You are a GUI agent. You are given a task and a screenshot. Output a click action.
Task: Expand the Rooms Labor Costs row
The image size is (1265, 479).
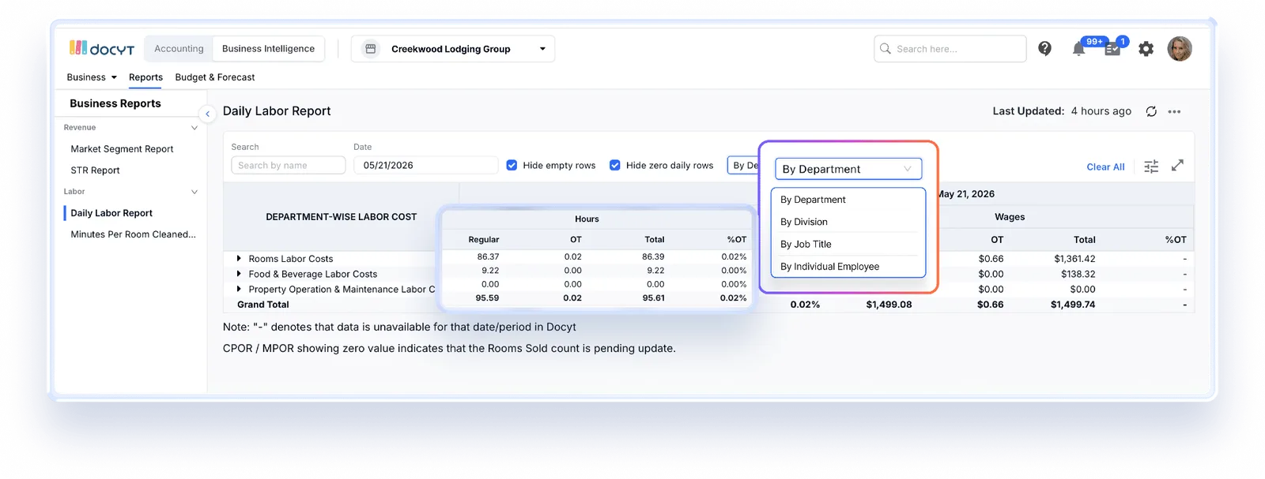coord(239,258)
